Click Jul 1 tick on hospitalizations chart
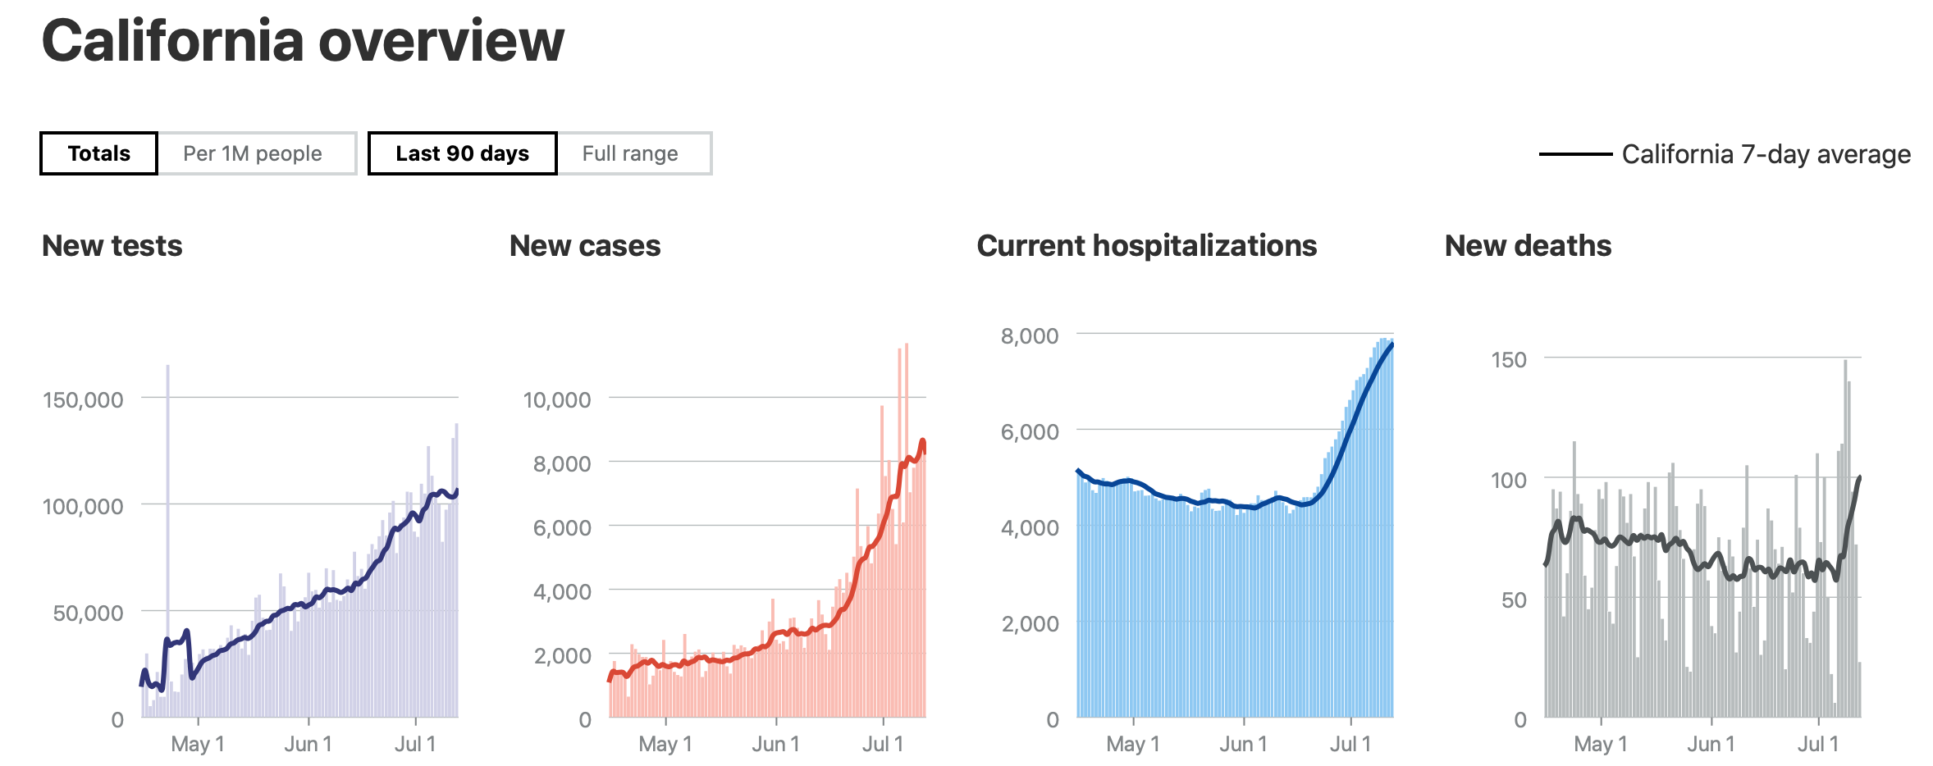 (1350, 744)
